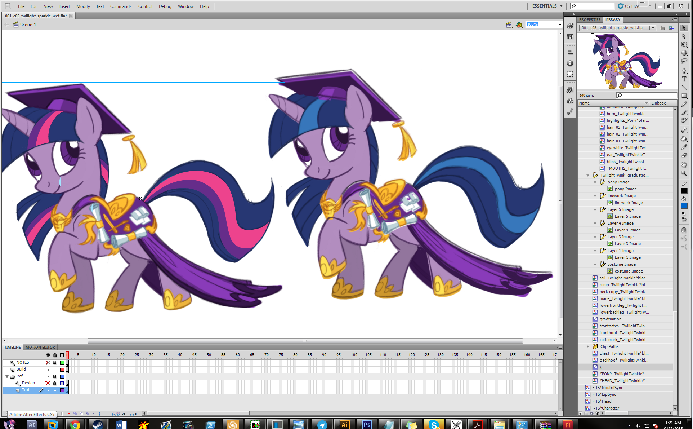Viewport: 693px width, 429px height.
Task: Select the Deco tool
Action: coord(684,121)
